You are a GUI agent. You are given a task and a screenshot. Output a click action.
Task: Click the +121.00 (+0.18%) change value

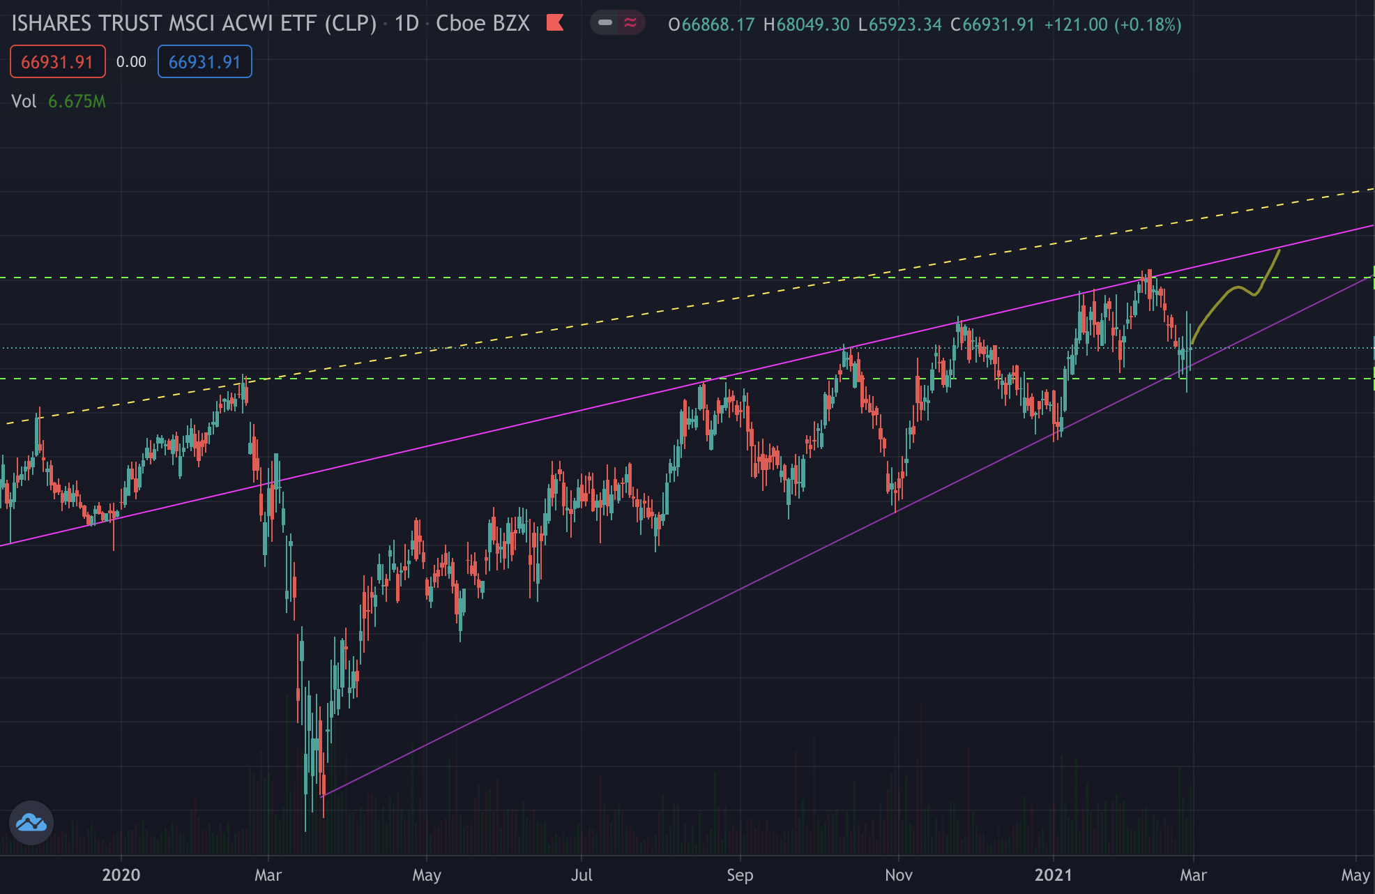pos(1113,24)
